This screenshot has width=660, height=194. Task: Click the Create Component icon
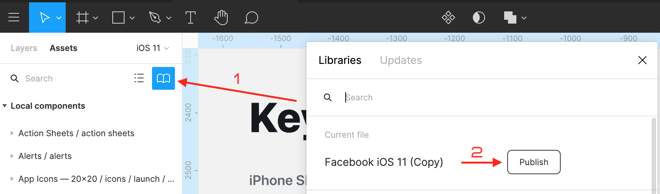click(x=448, y=17)
